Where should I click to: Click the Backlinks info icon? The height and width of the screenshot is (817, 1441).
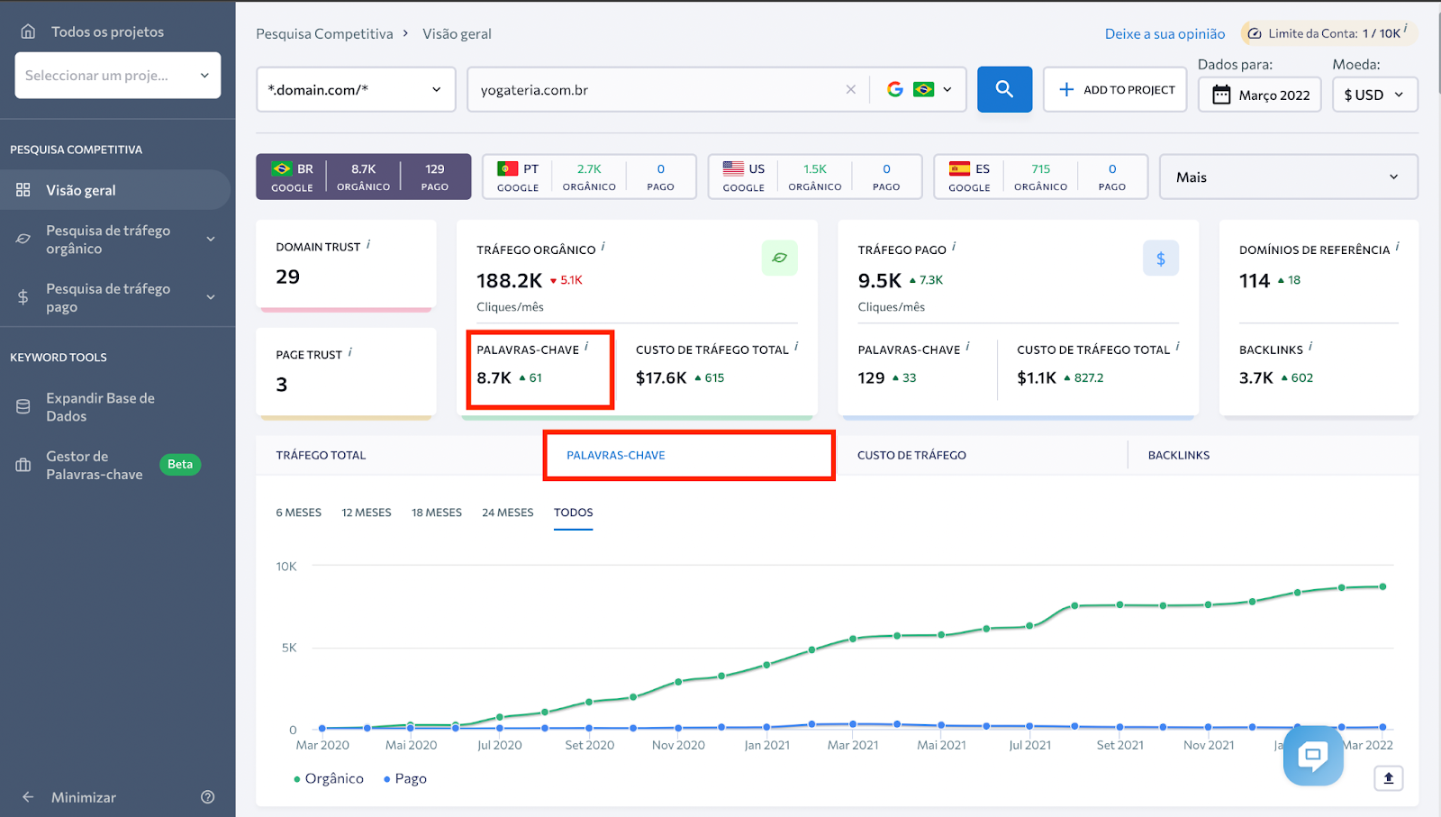point(1310,346)
